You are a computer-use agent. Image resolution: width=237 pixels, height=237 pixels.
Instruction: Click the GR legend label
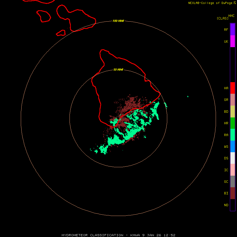[226, 100]
